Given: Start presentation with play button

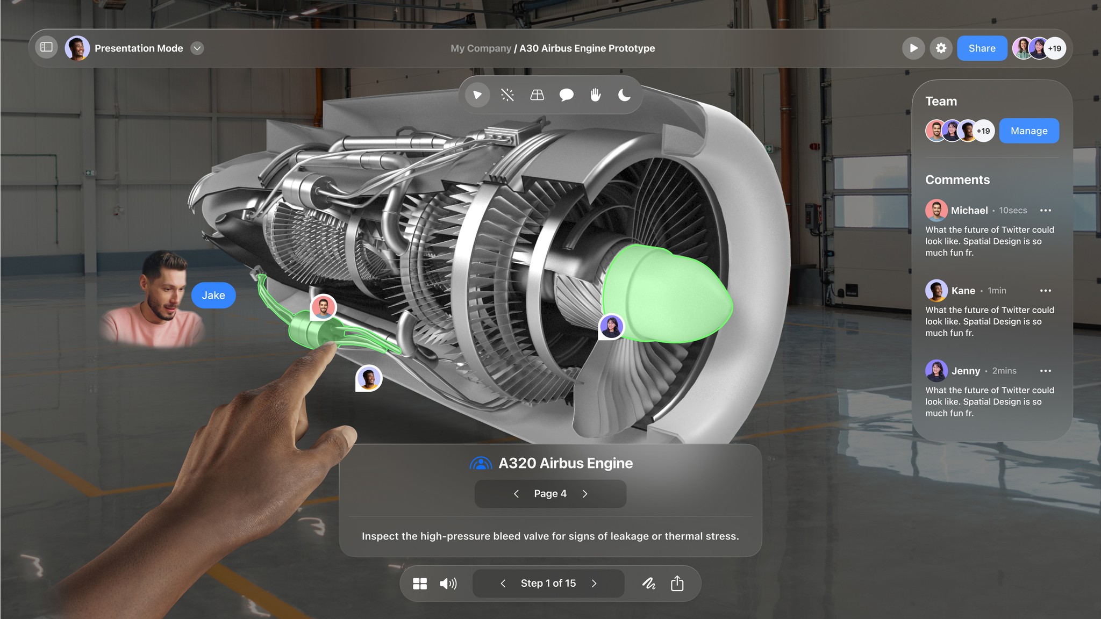Looking at the screenshot, I should (x=913, y=48).
